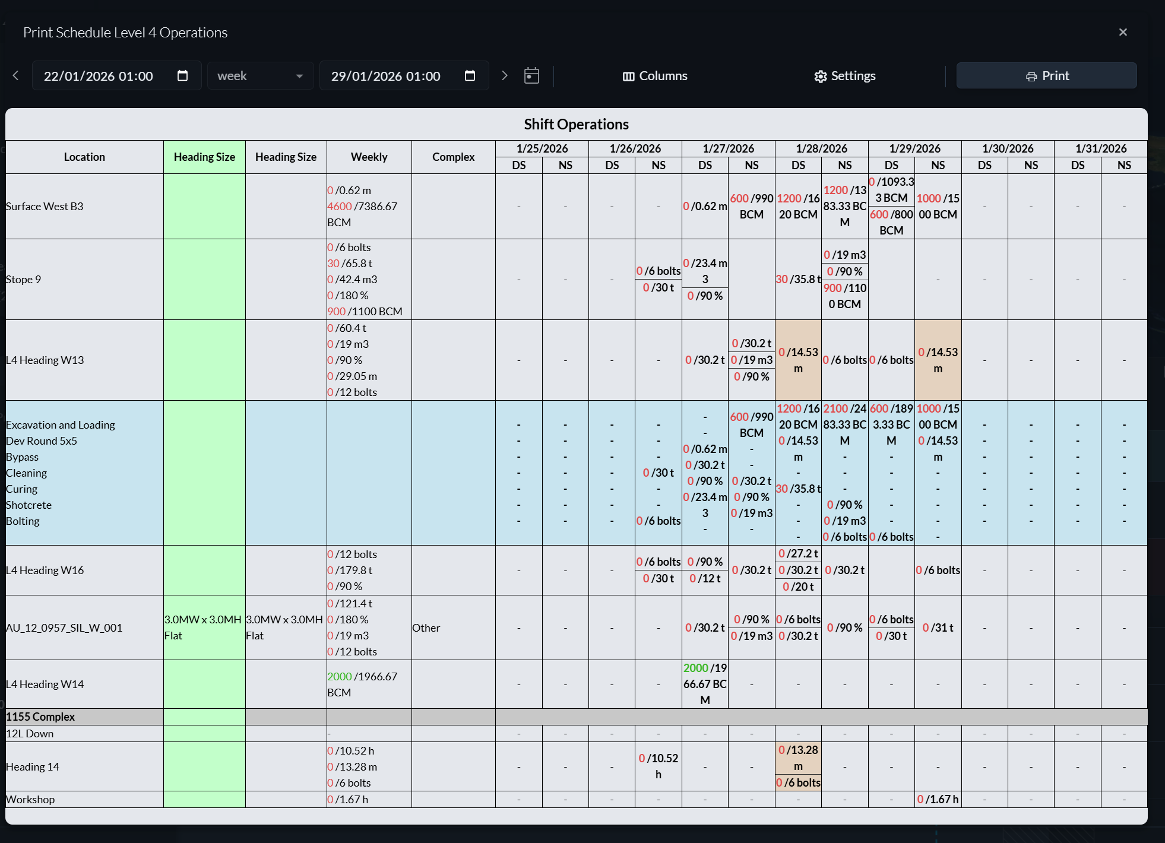Open the start date calendar picker icon
This screenshot has height=843, width=1165.
pos(182,75)
